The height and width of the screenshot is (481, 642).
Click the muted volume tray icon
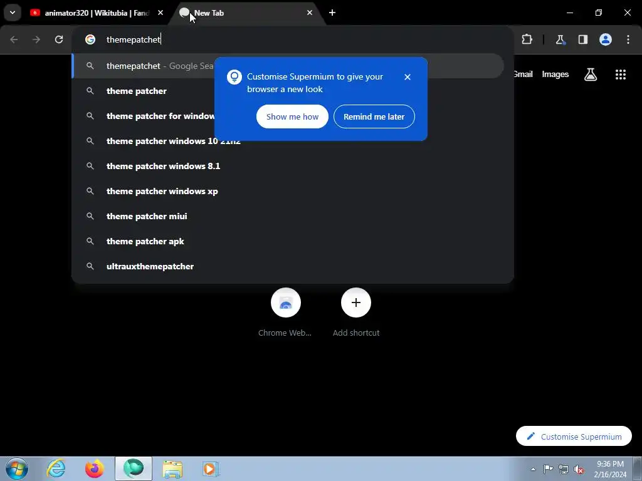tap(579, 469)
